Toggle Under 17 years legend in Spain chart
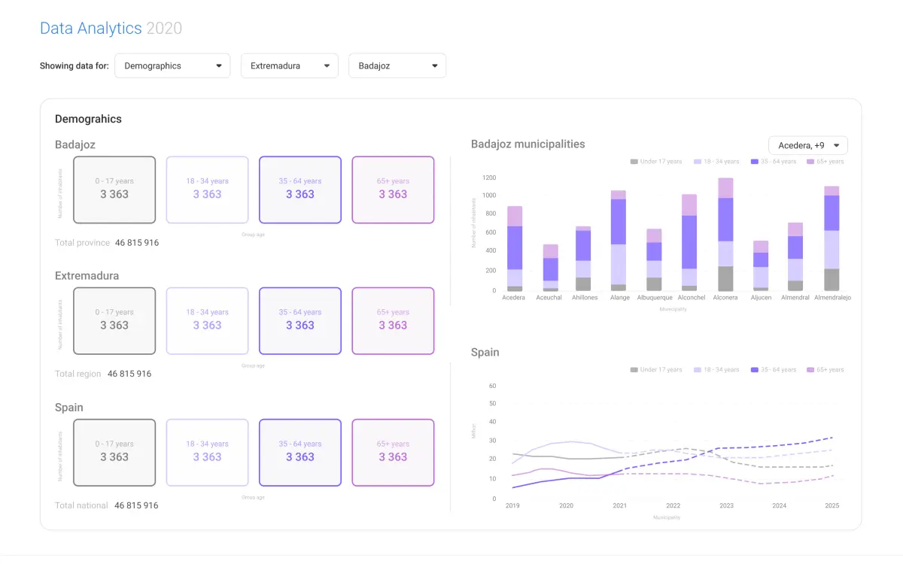The image size is (903, 564). pyautogui.click(x=656, y=370)
